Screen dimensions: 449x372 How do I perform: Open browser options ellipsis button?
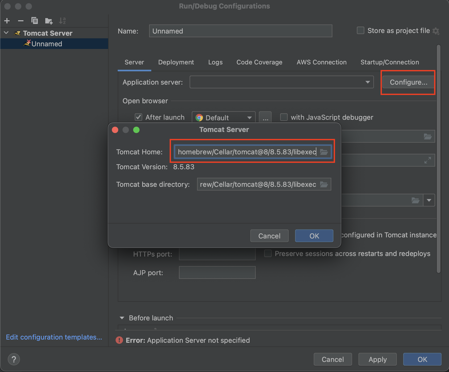tap(266, 117)
